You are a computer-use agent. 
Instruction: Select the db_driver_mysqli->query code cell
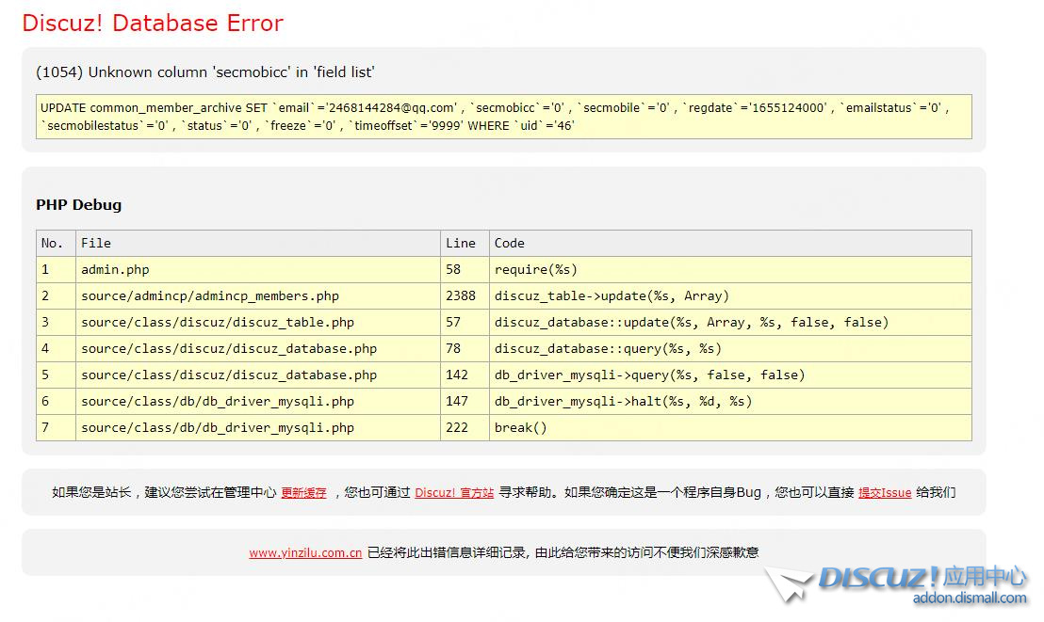[730, 375]
